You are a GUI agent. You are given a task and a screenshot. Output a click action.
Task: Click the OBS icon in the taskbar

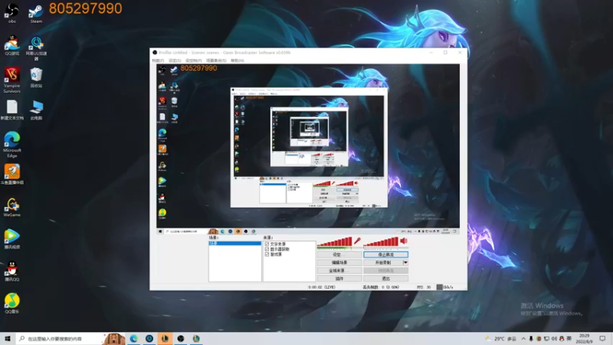pos(181,338)
